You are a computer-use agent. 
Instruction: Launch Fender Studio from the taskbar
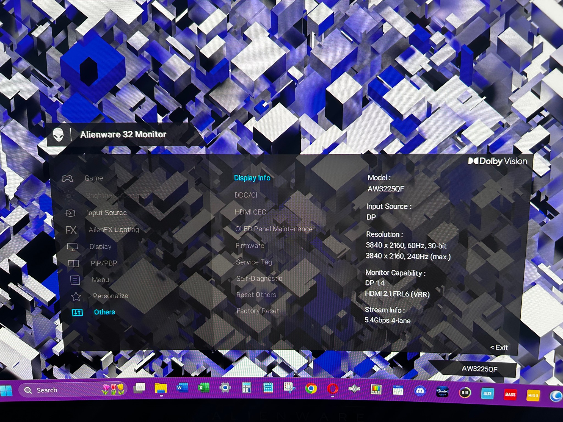click(x=442, y=392)
